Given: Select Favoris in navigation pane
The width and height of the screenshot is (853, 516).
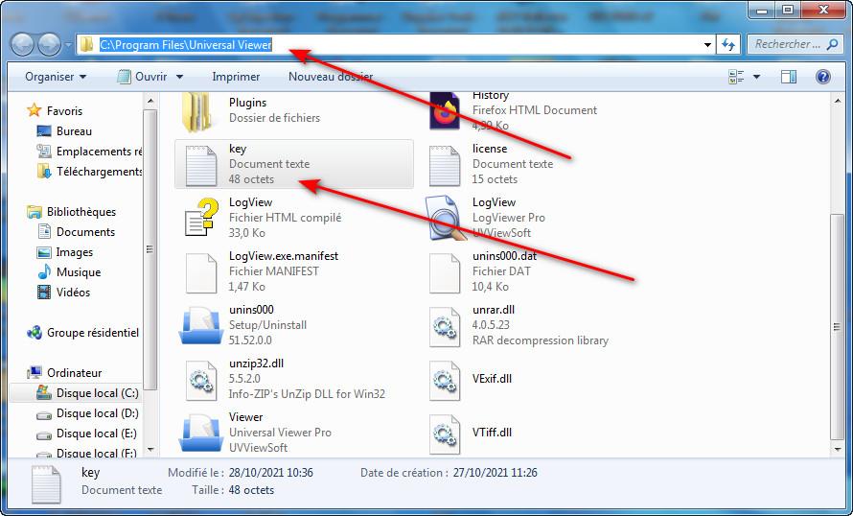Looking at the screenshot, I should (x=55, y=111).
